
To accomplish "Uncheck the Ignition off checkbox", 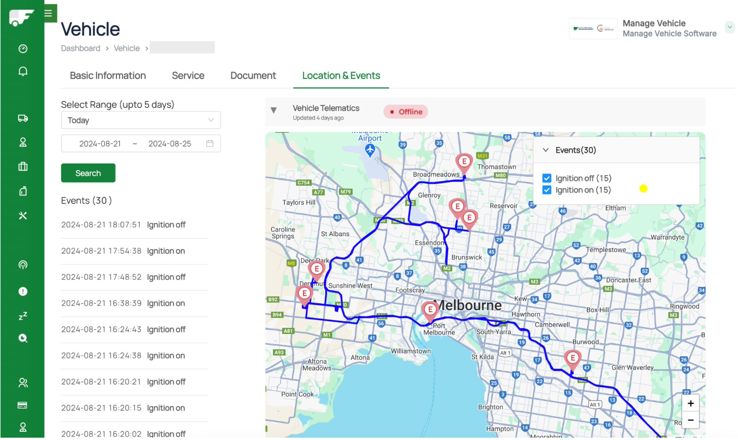I will pos(547,178).
